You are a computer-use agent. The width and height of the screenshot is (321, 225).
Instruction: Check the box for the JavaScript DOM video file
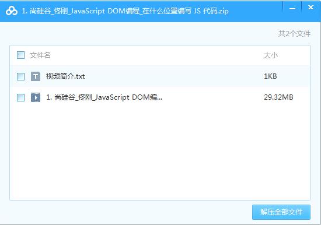pyautogui.click(x=20, y=97)
